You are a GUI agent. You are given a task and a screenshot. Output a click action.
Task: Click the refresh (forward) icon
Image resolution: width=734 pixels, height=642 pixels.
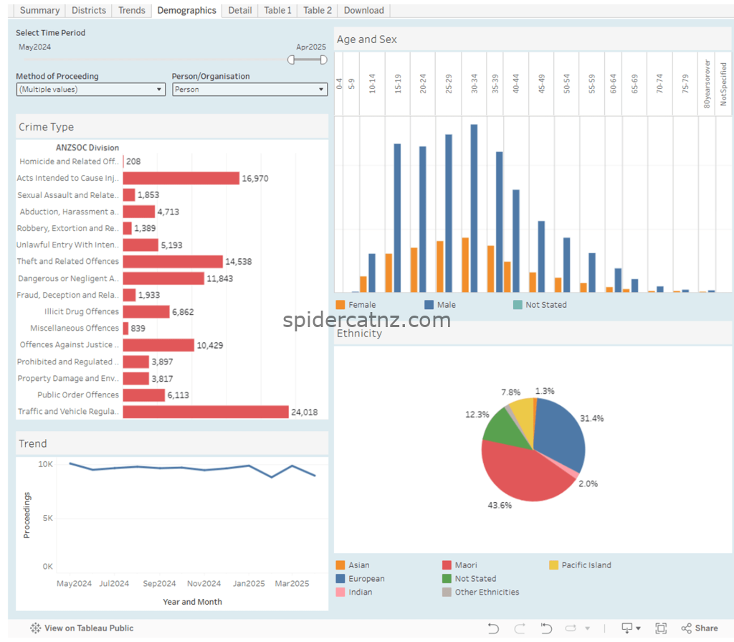point(571,628)
